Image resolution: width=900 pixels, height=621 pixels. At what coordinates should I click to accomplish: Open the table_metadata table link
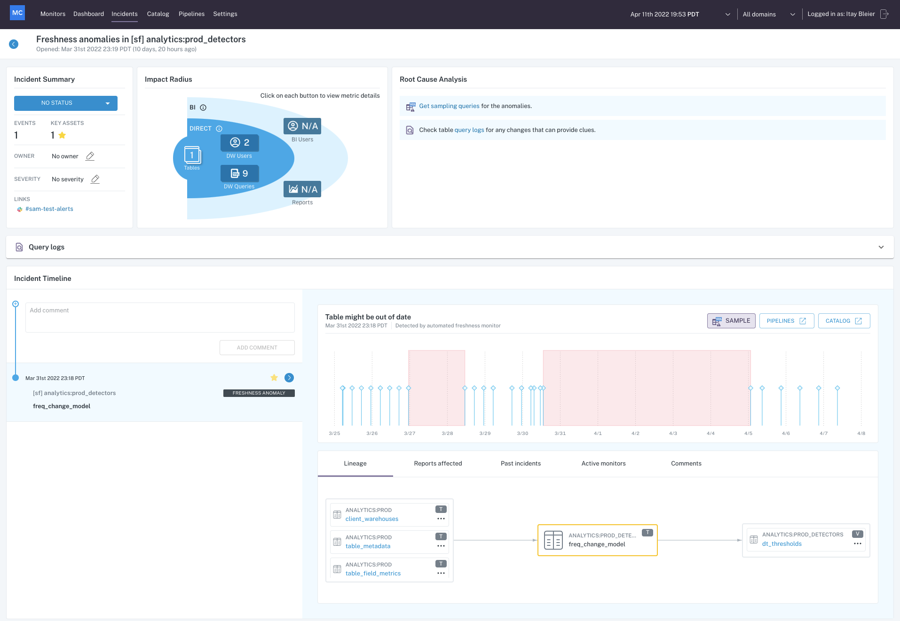point(368,546)
